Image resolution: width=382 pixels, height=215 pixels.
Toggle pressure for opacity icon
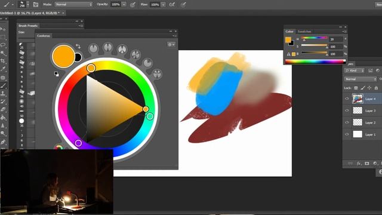(133, 4)
